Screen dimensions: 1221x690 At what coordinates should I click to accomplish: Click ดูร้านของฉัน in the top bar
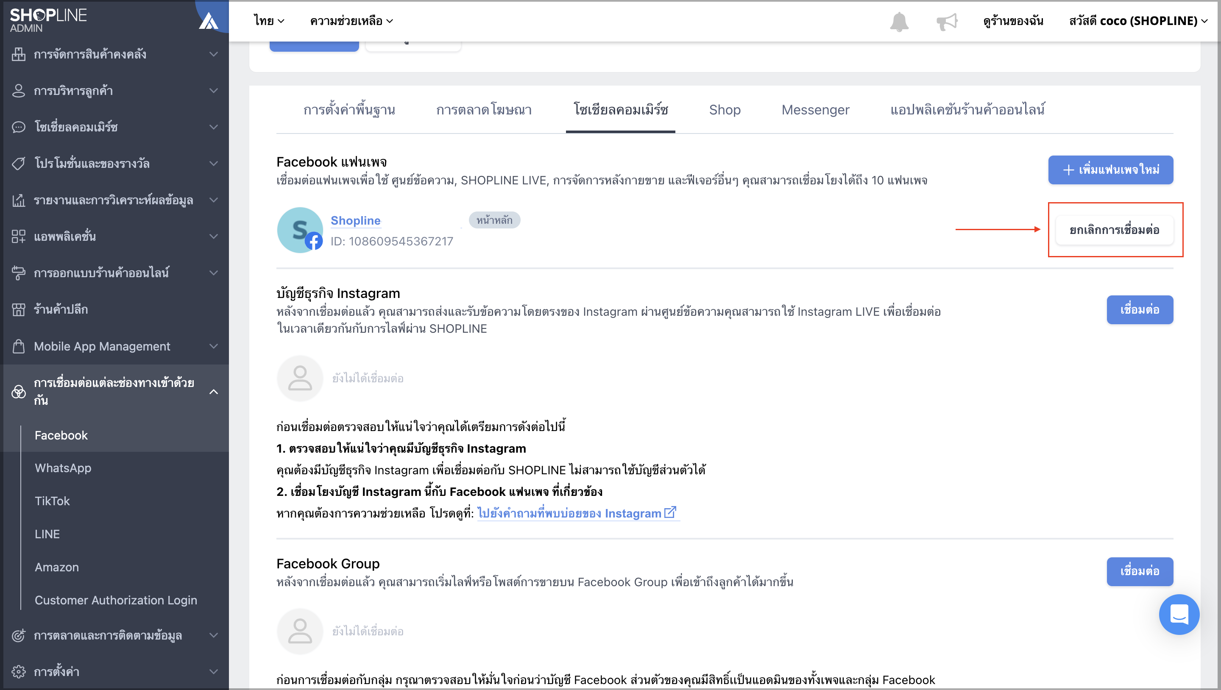[x=1013, y=21]
